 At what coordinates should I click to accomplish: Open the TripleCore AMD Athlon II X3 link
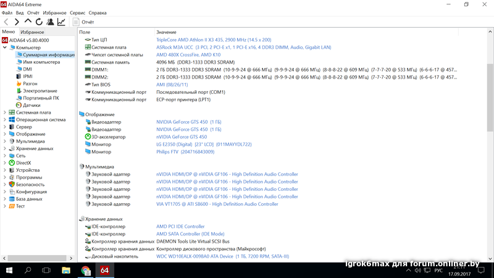point(214,40)
